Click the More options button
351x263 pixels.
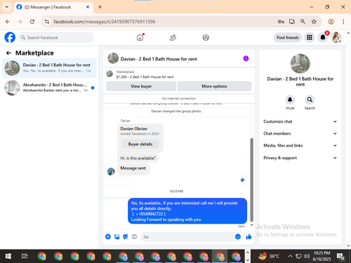[x=214, y=86]
